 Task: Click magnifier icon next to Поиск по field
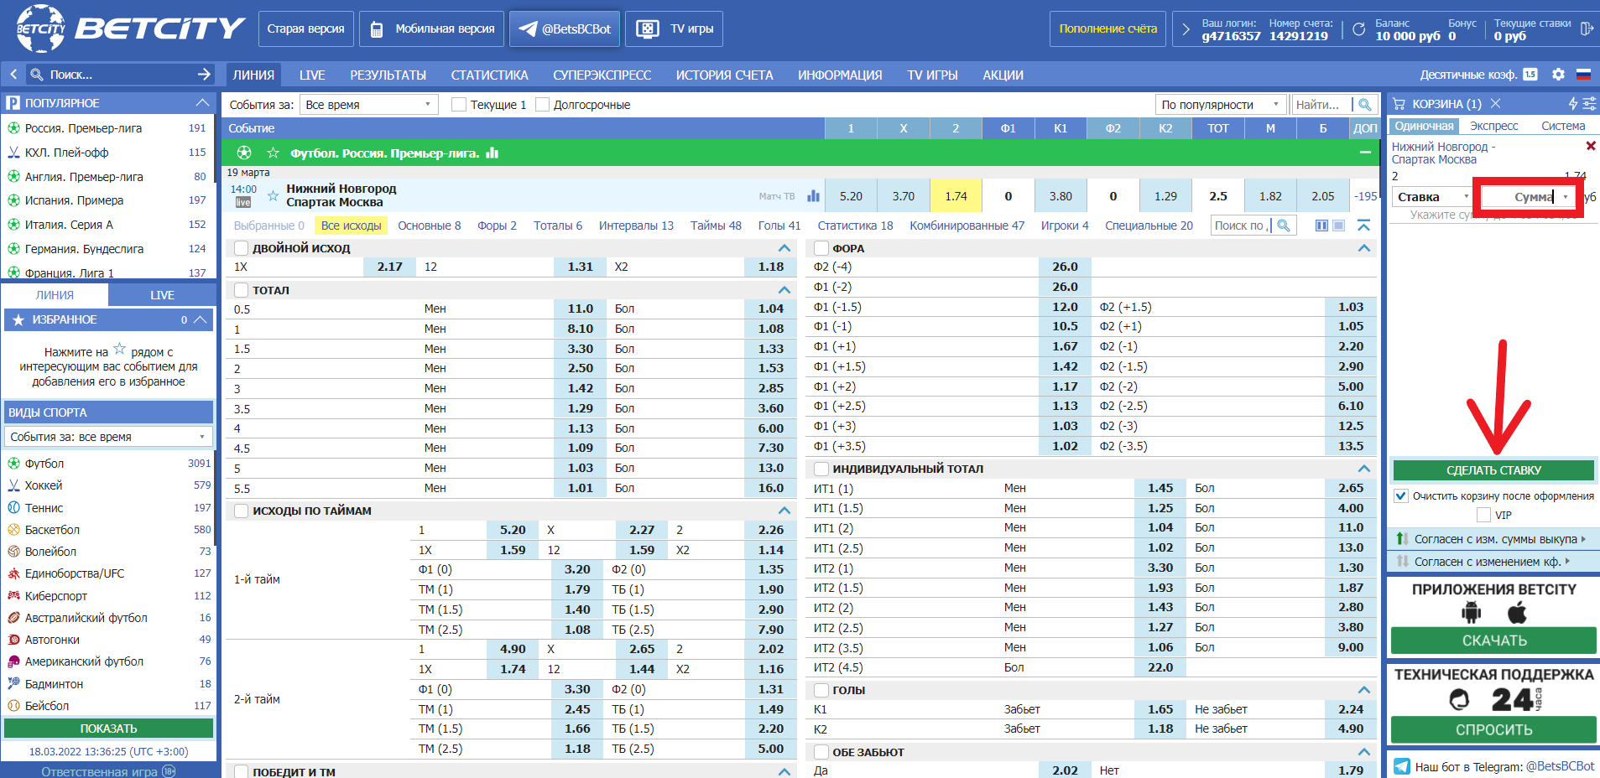coord(1284,226)
